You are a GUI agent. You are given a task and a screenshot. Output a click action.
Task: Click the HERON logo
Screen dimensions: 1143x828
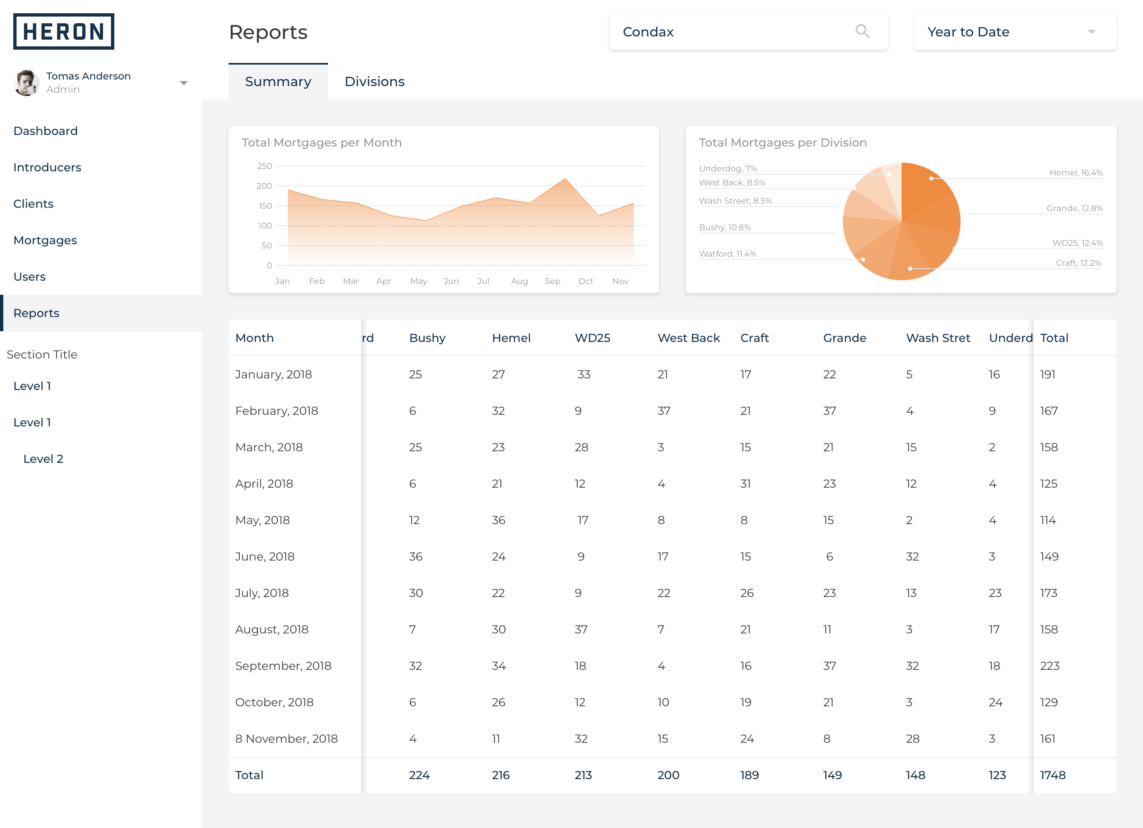(x=63, y=31)
